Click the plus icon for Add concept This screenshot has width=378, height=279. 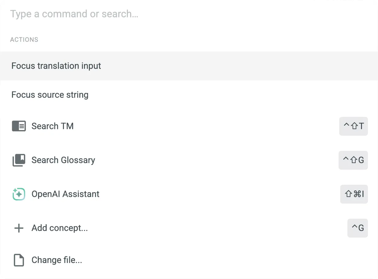pyautogui.click(x=19, y=228)
